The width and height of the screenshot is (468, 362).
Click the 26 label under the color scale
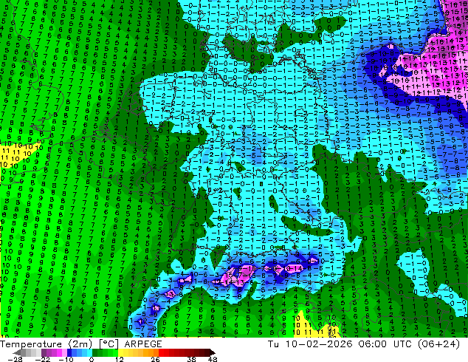click(155, 359)
